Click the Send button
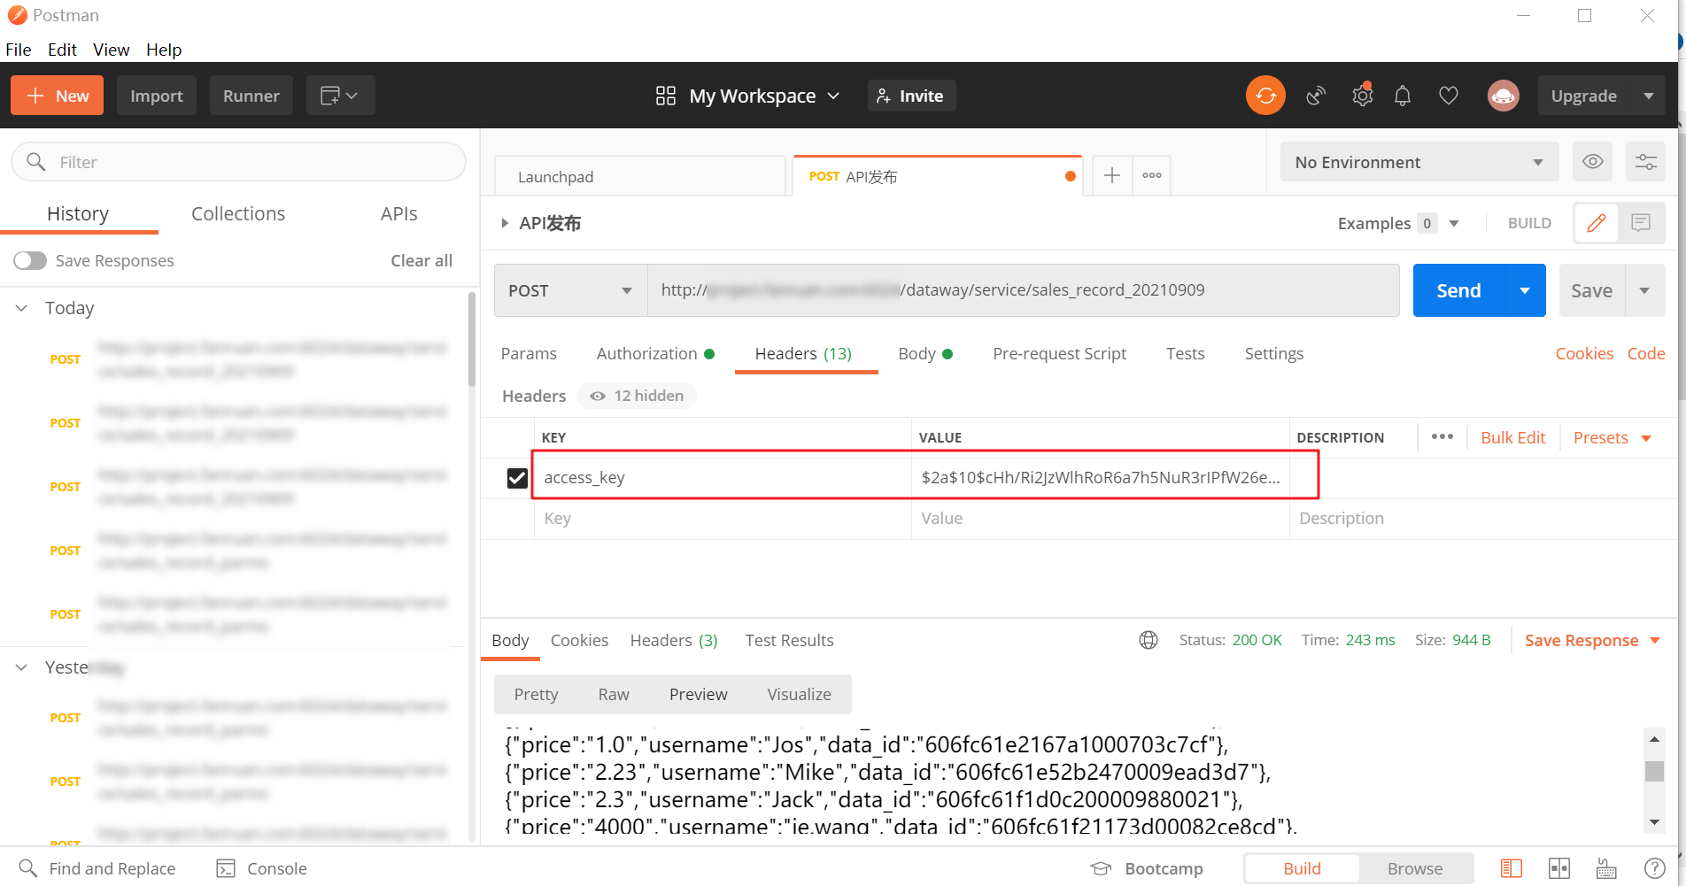Viewport: 1686px width, 886px height. 1458,290
